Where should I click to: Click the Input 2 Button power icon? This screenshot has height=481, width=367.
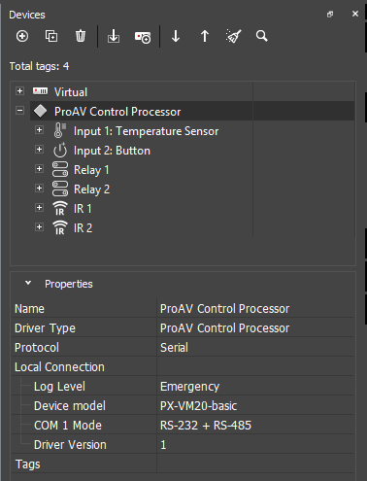(60, 151)
